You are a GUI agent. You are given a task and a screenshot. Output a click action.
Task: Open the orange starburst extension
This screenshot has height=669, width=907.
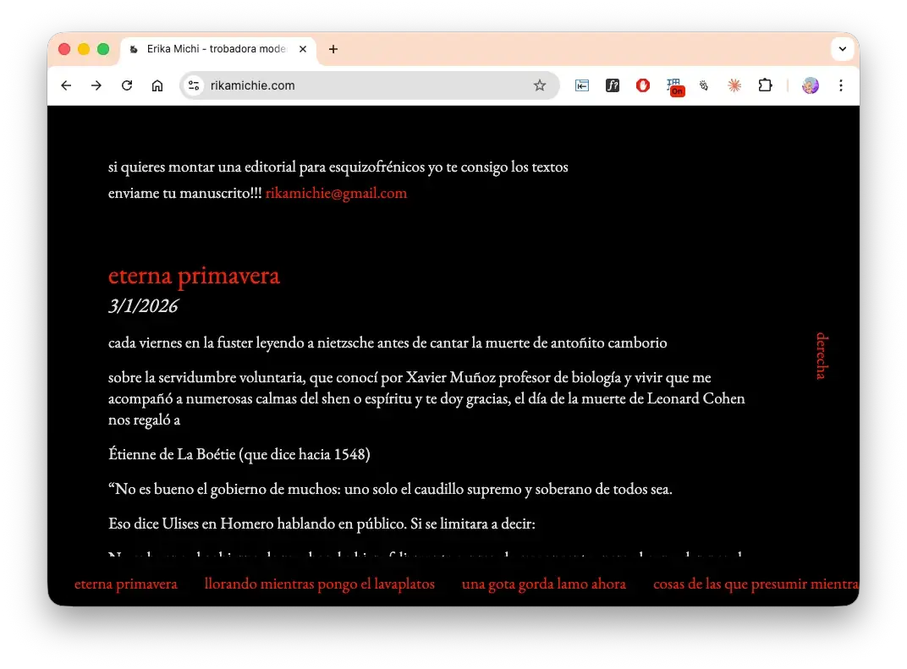[734, 85]
